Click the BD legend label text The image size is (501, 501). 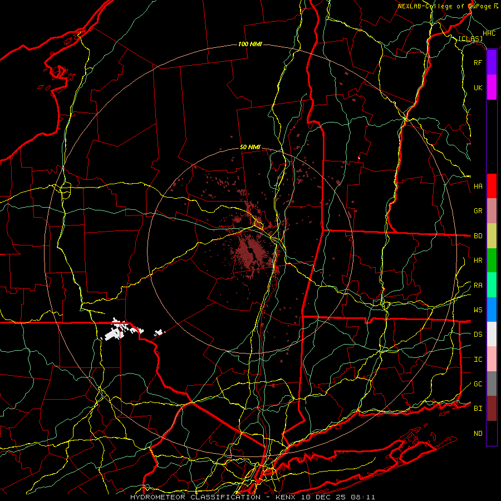(x=478, y=236)
